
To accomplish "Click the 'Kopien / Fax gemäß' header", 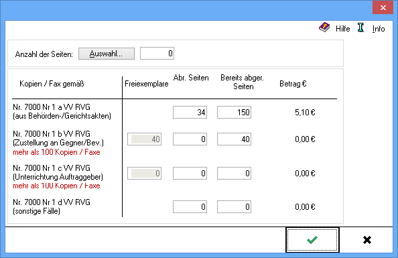I will click(x=52, y=84).
